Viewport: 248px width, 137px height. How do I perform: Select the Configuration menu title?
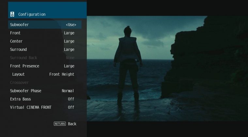[x=32, y=14]
